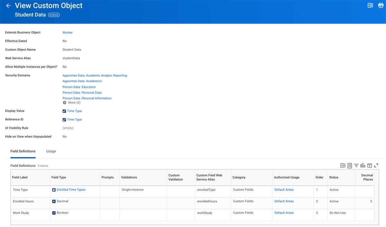Click the Custom Validation column header

pyautogui.click(x=181, y=177)
